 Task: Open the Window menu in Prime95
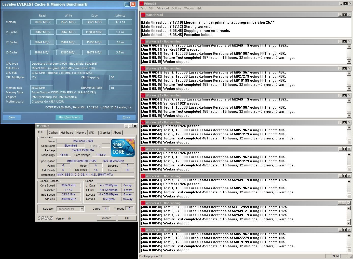coord(189,8)
